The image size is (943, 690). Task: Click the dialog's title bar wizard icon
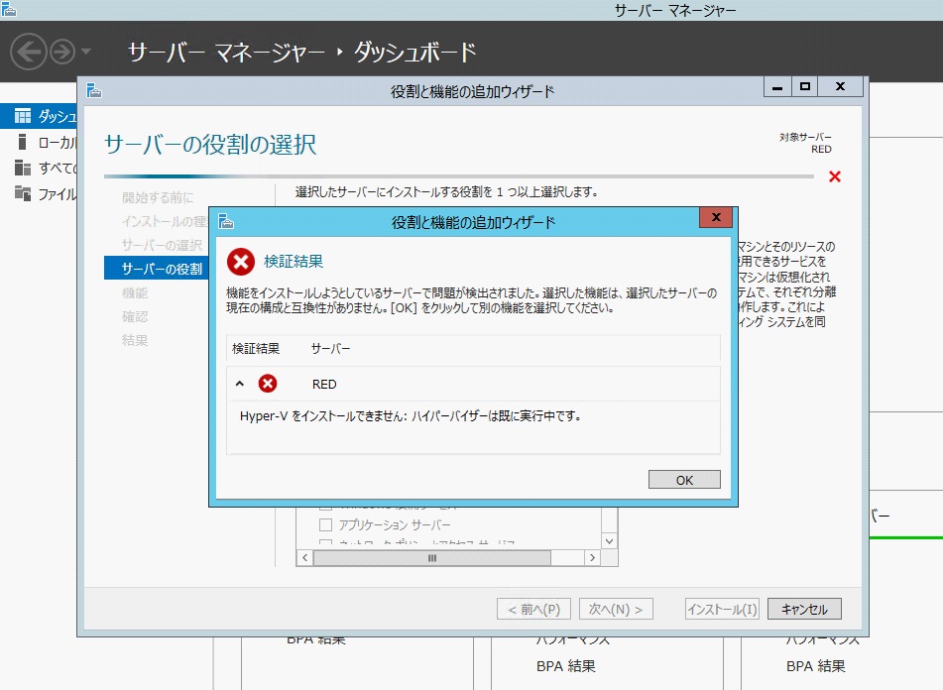tap(226, 222)
